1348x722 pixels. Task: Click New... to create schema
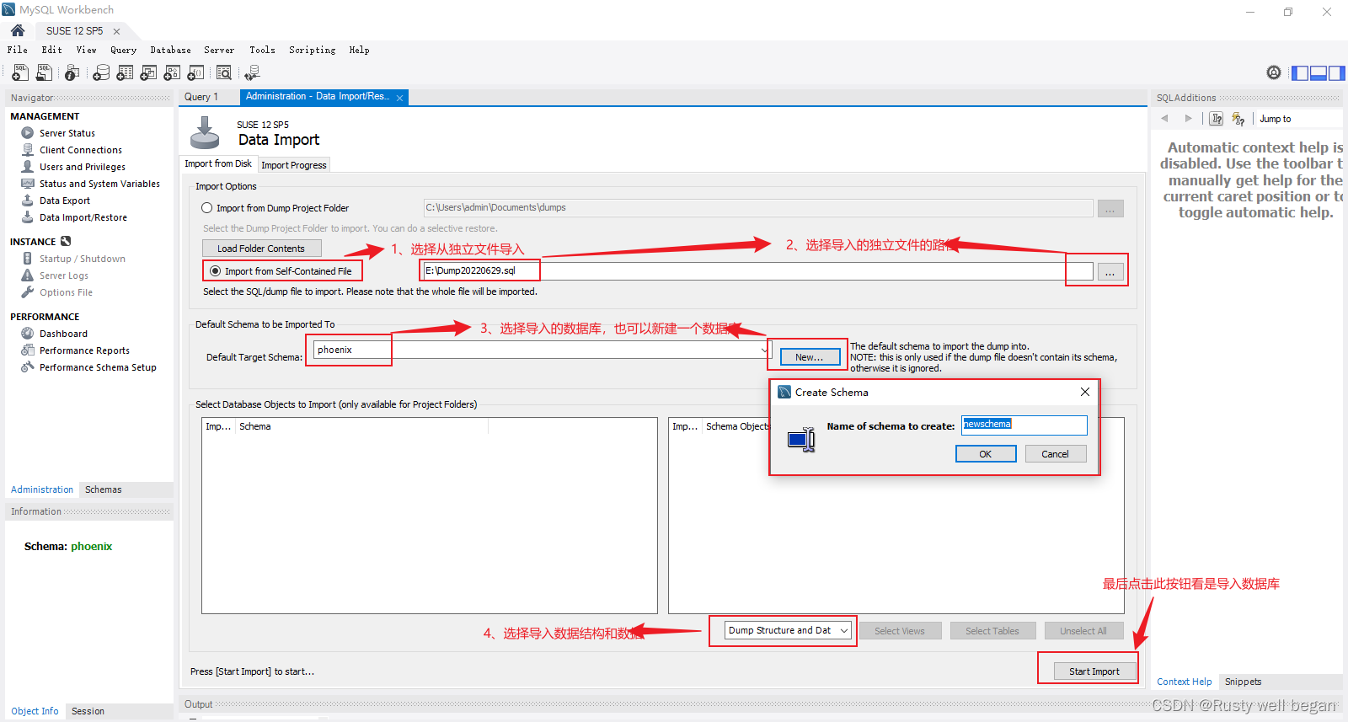(810, 357)
